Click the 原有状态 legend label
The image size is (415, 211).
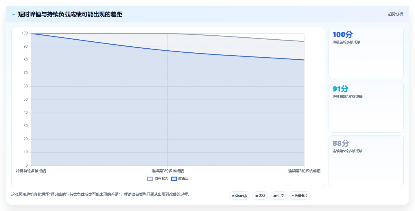[161, 179]
